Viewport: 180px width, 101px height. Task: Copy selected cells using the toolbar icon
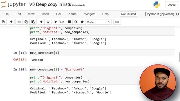[26, 22]
